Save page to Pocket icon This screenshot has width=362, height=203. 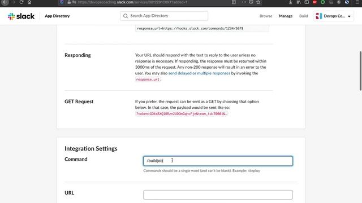pos(251,2)
